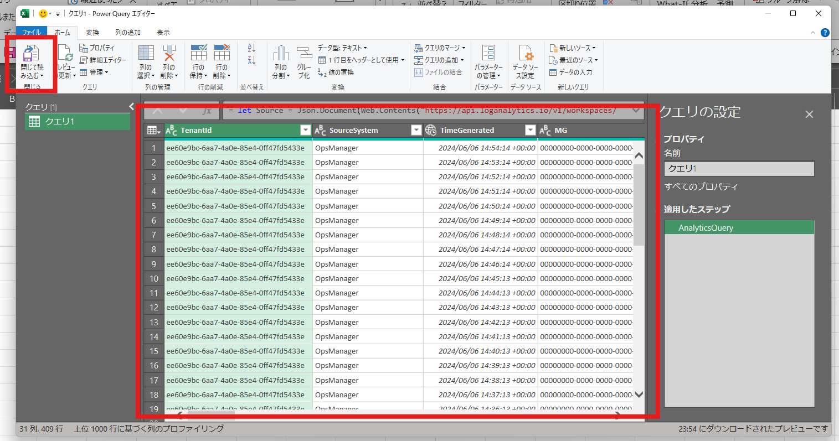Click the Refresh Preview (プレビューの更新) icon
The width and height of the screenshot is (839, 441).
65,54
